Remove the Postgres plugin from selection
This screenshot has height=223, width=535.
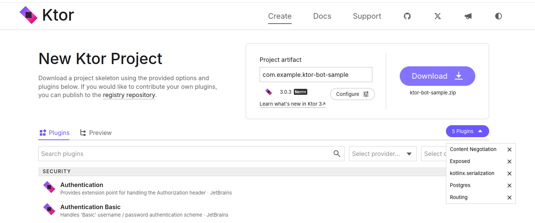pyautogui.click(x=509, y=186)
